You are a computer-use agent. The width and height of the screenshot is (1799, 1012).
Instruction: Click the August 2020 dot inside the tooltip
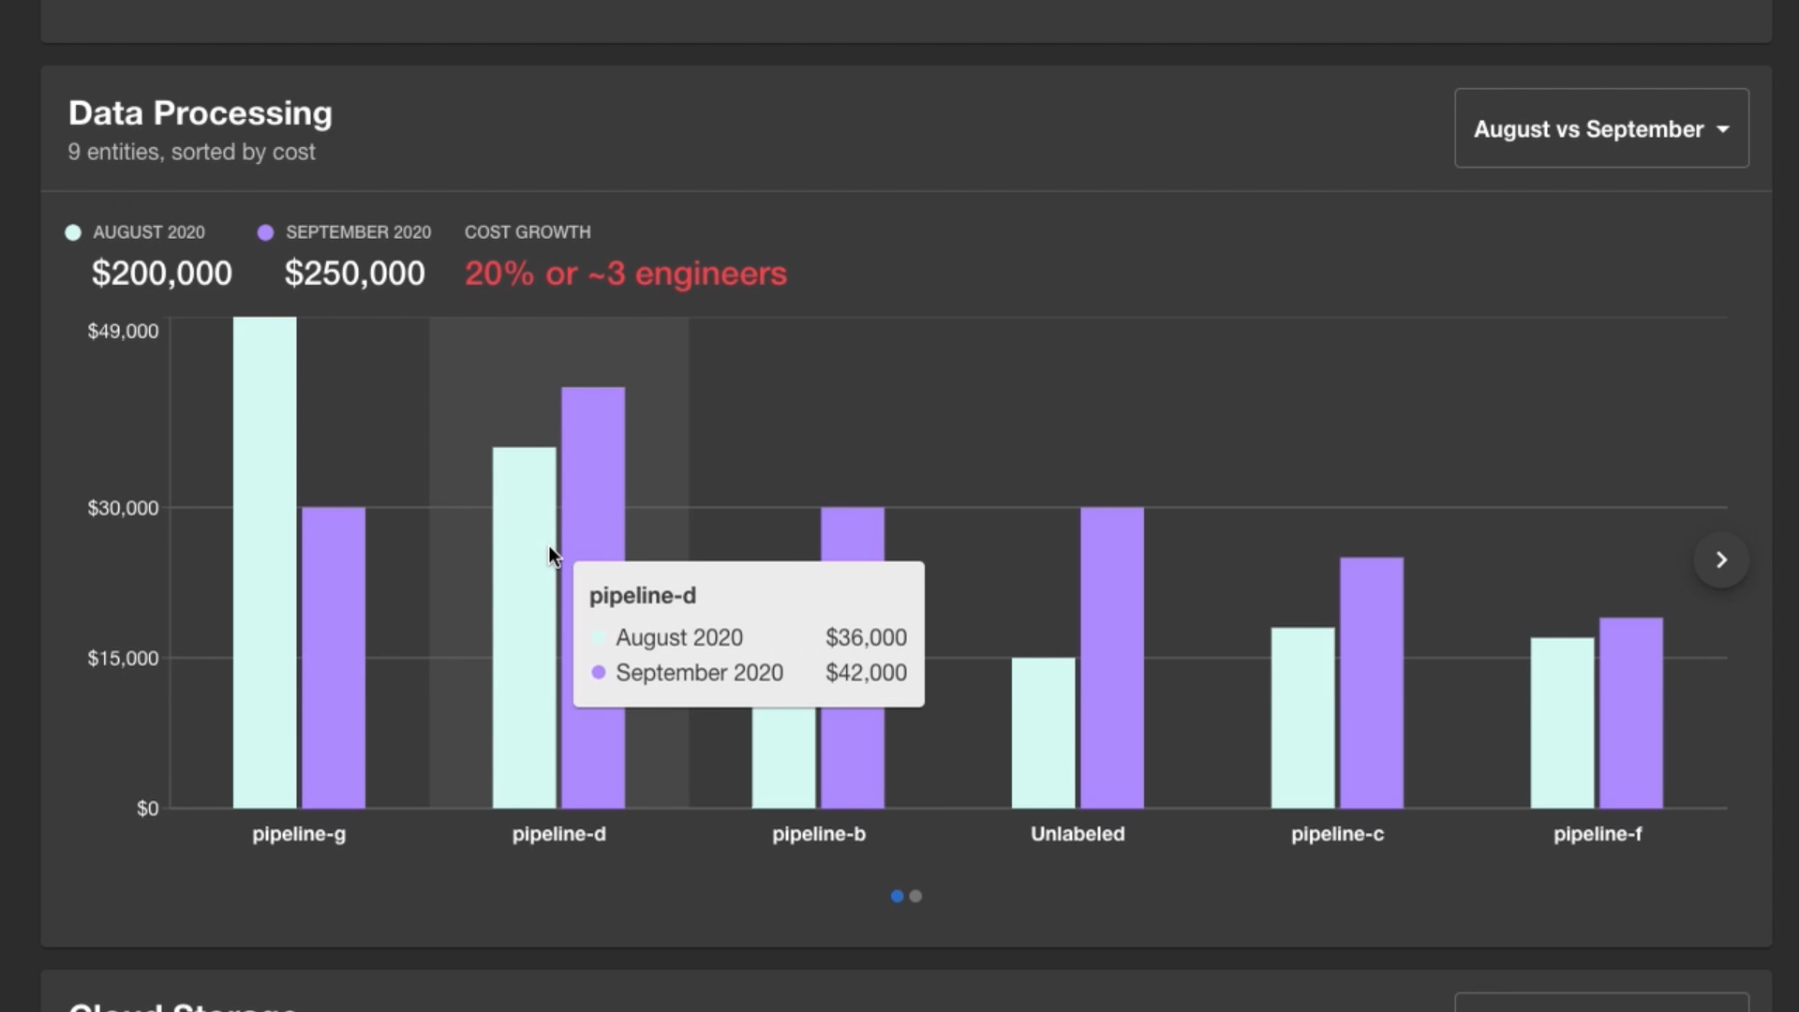pyautogui.click(x=598, y=637)
